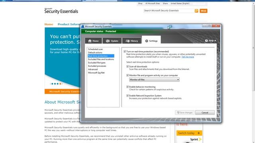Click the Help question mark icon
The width and height of the screenshot is (255, 143).
click(206, 41)
